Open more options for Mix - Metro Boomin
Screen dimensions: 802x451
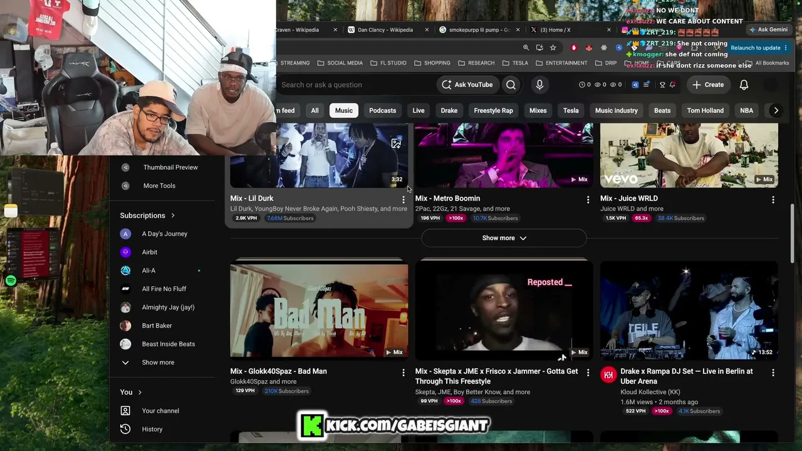coord(588,199)
